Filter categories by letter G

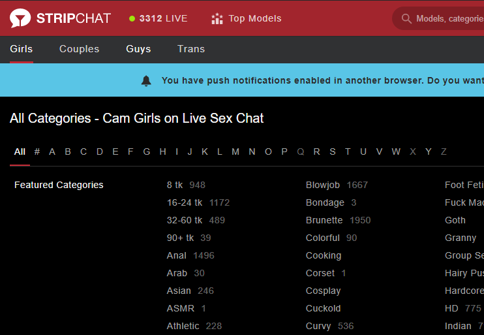(147, 152)
